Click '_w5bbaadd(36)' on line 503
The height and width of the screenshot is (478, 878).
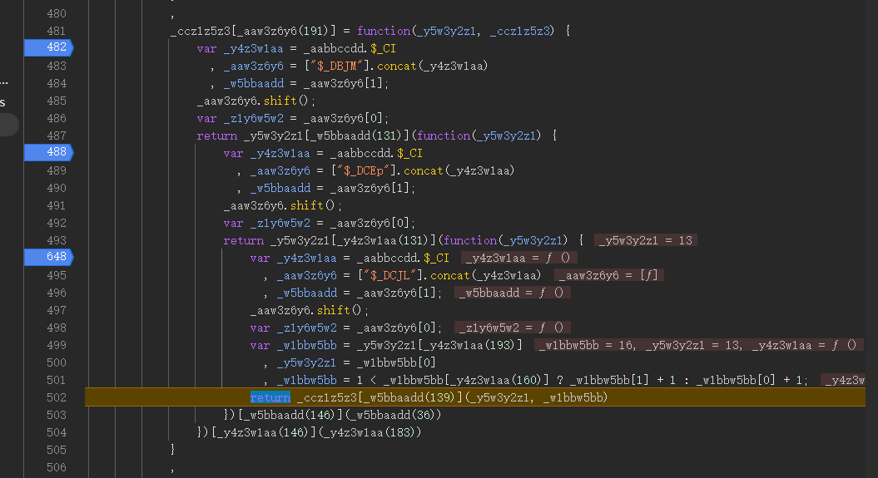pos(393,415)
